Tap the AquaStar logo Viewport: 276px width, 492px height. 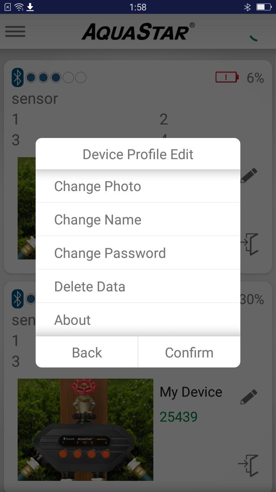point(138,32)
